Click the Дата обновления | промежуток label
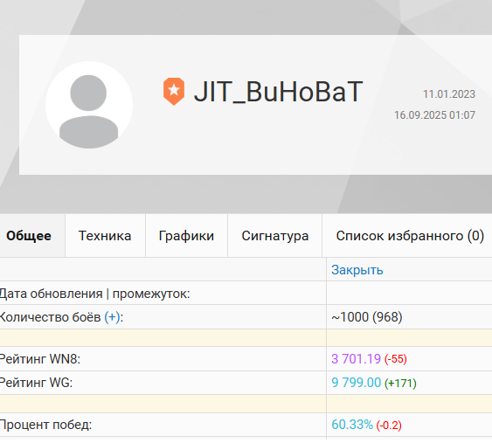This screenshot has width=492, height=443. (94, 294)
